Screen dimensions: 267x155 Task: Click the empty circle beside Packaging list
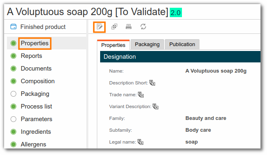pyautogui.click(x=13, y=94)
